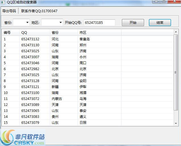Click the 湘潭 city cell
Viewport: 181px width, 146px height.
tap(83, 93)
